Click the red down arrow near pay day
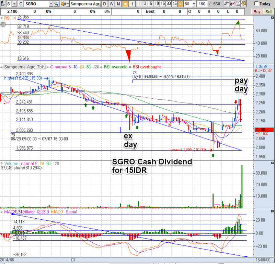The width and height of the screenshot is (275, 264). (236, 102)
